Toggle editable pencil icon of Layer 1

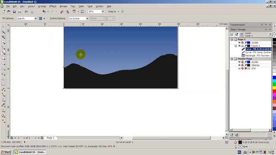click(245, 46)
